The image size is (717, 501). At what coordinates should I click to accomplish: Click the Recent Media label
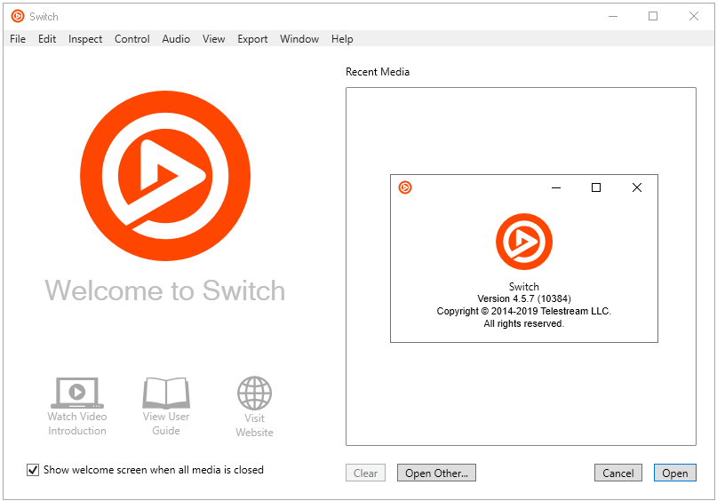click(x=378, y=72)
